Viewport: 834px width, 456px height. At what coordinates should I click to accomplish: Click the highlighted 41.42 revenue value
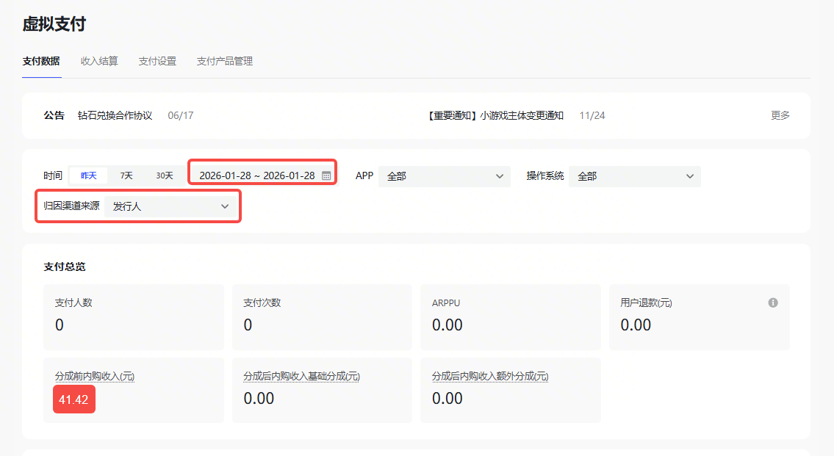click(x=74, y=399)
